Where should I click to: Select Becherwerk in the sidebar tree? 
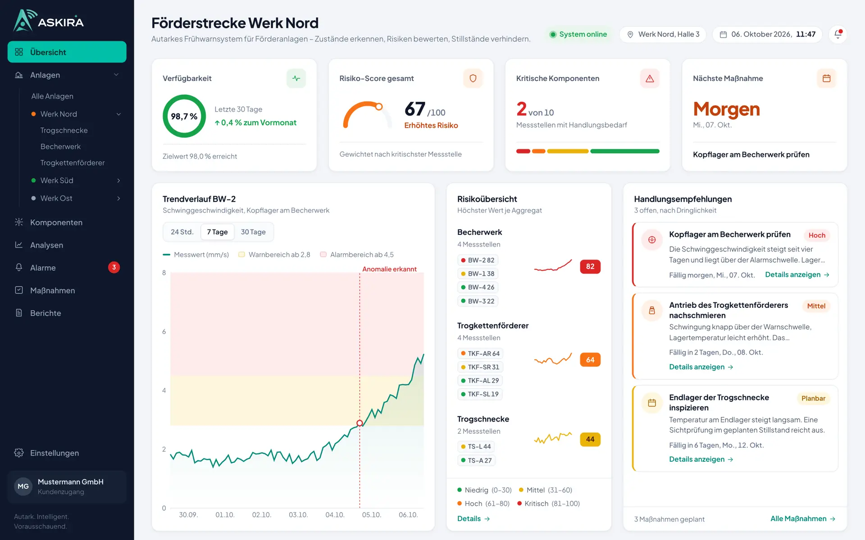click(60, 146)
